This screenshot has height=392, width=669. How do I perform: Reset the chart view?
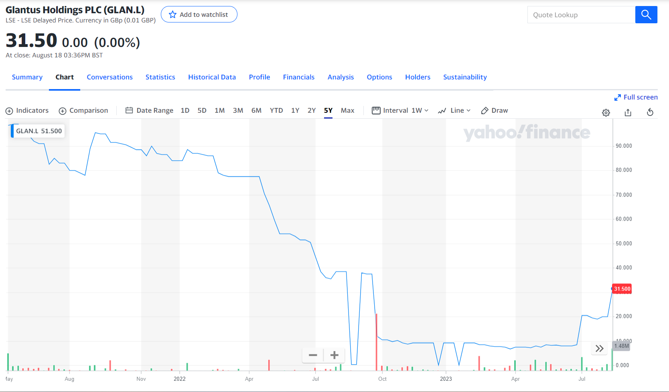point(650,113)
